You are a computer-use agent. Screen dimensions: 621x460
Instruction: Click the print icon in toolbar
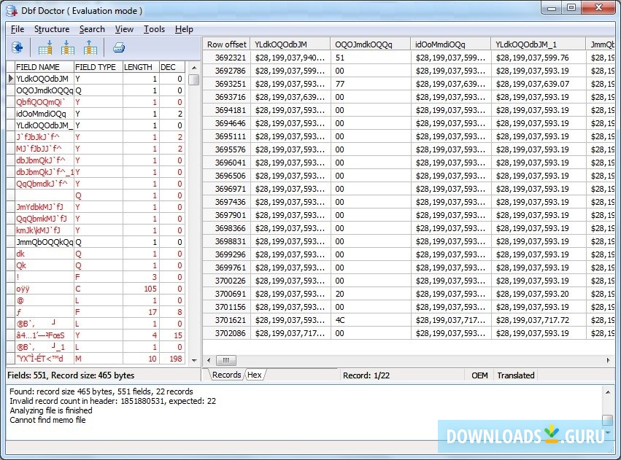(119, 48)
